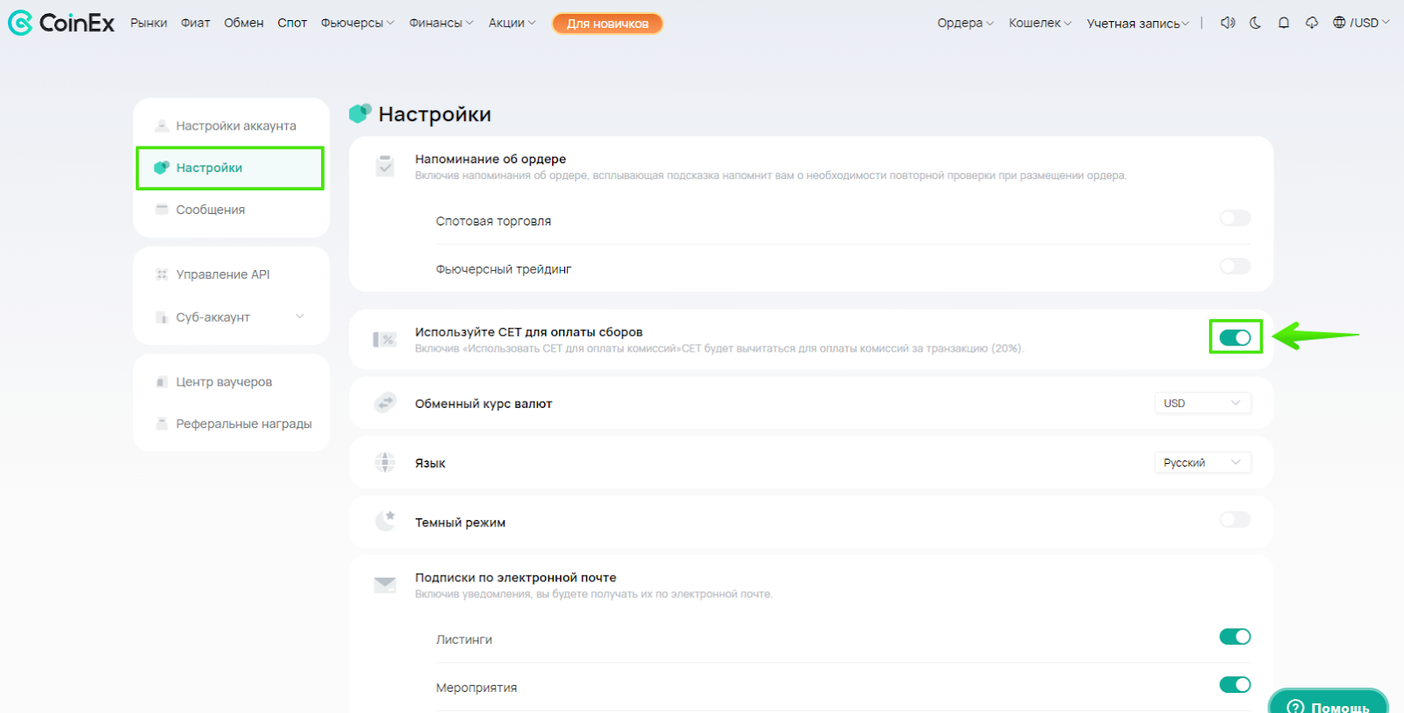This screenshot has width=1404, height=713.
Task: Enable the spot trading order reminder
Action: click(x=1235, y=218)
